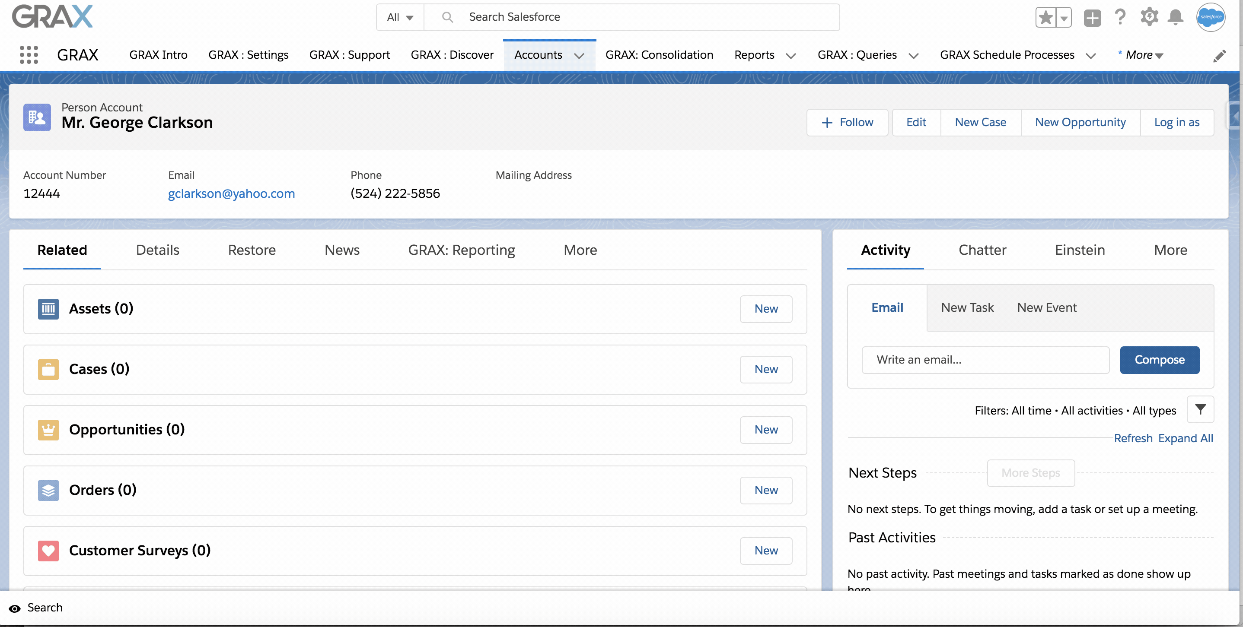Open GRAX : Discover tab
Screen dimensions: 1243x627
tap(452, 55)
